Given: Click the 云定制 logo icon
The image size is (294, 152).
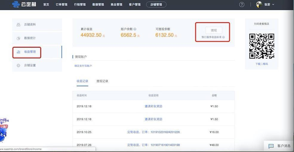Looking at the screenshot, I should point(16,4).
